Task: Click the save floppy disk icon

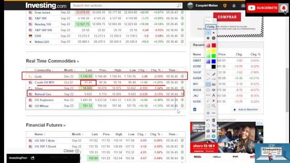Action: [x=213, y=131]
